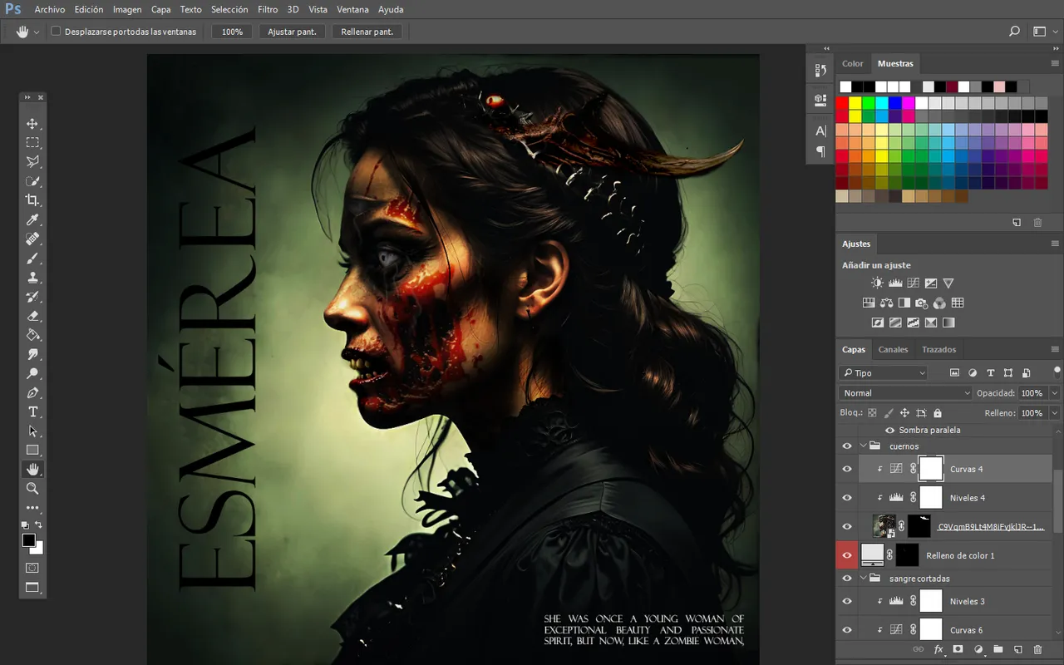Collapse the sangre cortadas group

click(x=863, y=579)
